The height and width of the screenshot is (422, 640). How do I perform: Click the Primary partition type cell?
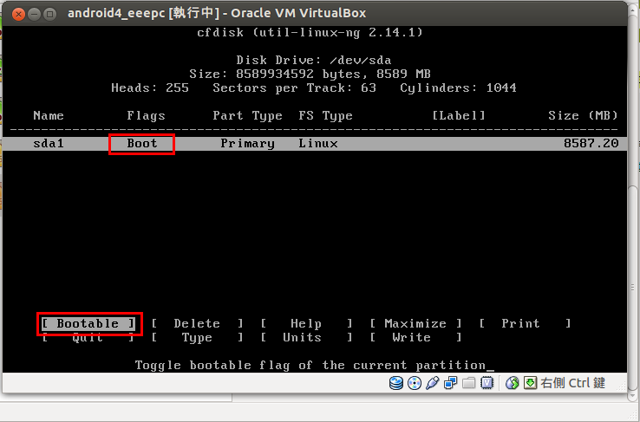tap(247, 144)
